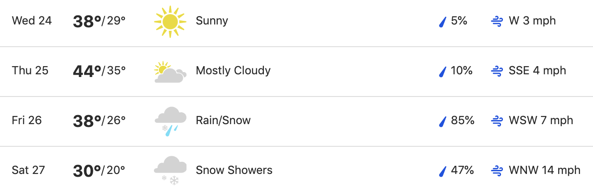
Task: Click the wind icon next to WSW 7 mph
Action: [x=497, y=121]
